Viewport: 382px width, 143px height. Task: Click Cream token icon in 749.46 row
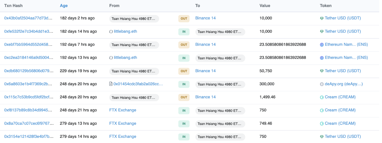(322, 123)
